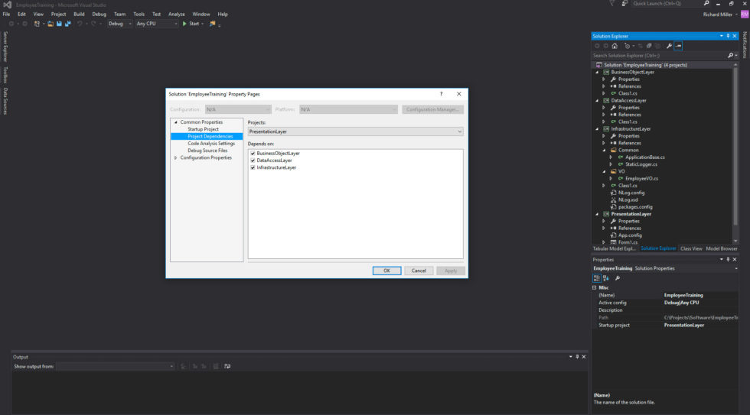The height and width of the screenshot is (415, 750).
Task: Open the Projects dropdown showing PresentationLayer
Action: pyautogui.click(x=355, y=131)
